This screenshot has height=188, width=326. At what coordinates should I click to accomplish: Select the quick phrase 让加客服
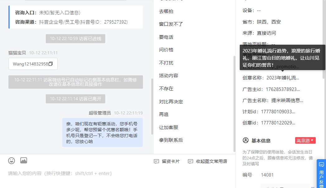[x=169, y=127]
